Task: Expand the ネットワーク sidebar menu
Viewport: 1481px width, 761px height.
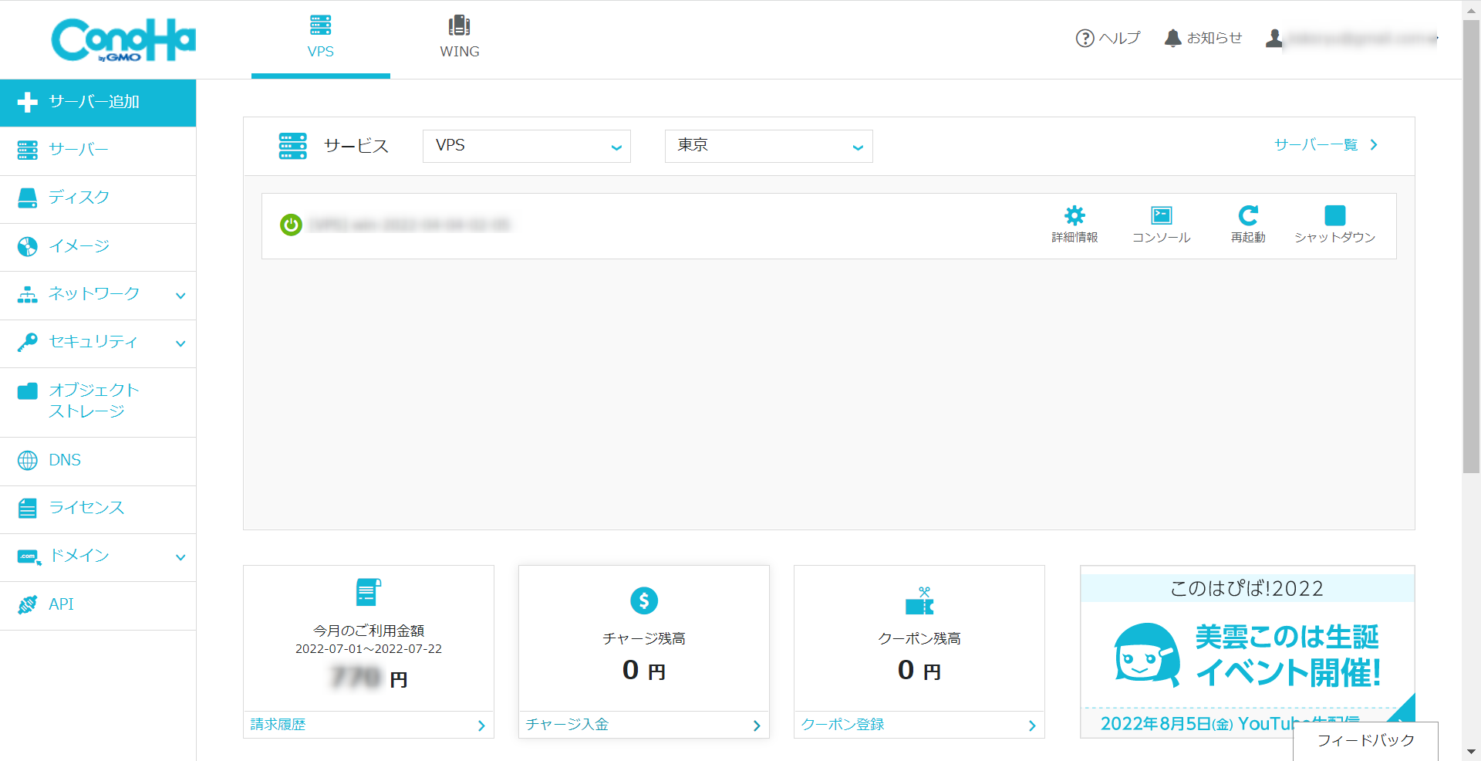Action: click(98, 294)
